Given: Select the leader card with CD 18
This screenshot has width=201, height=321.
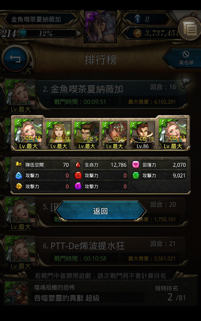Looking at the screenshot, I should point(28,133).
